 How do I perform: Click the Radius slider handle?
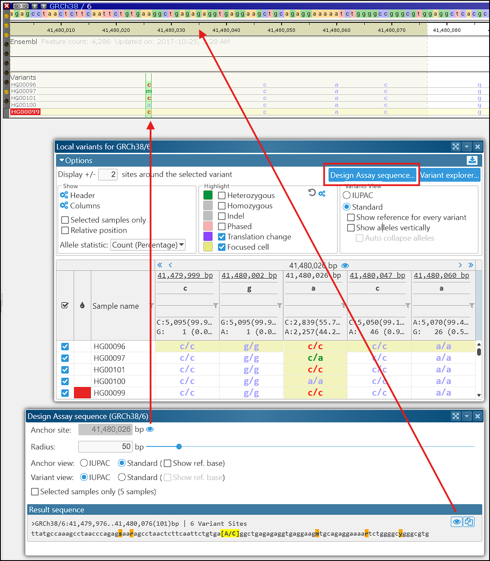click(179, 446)
